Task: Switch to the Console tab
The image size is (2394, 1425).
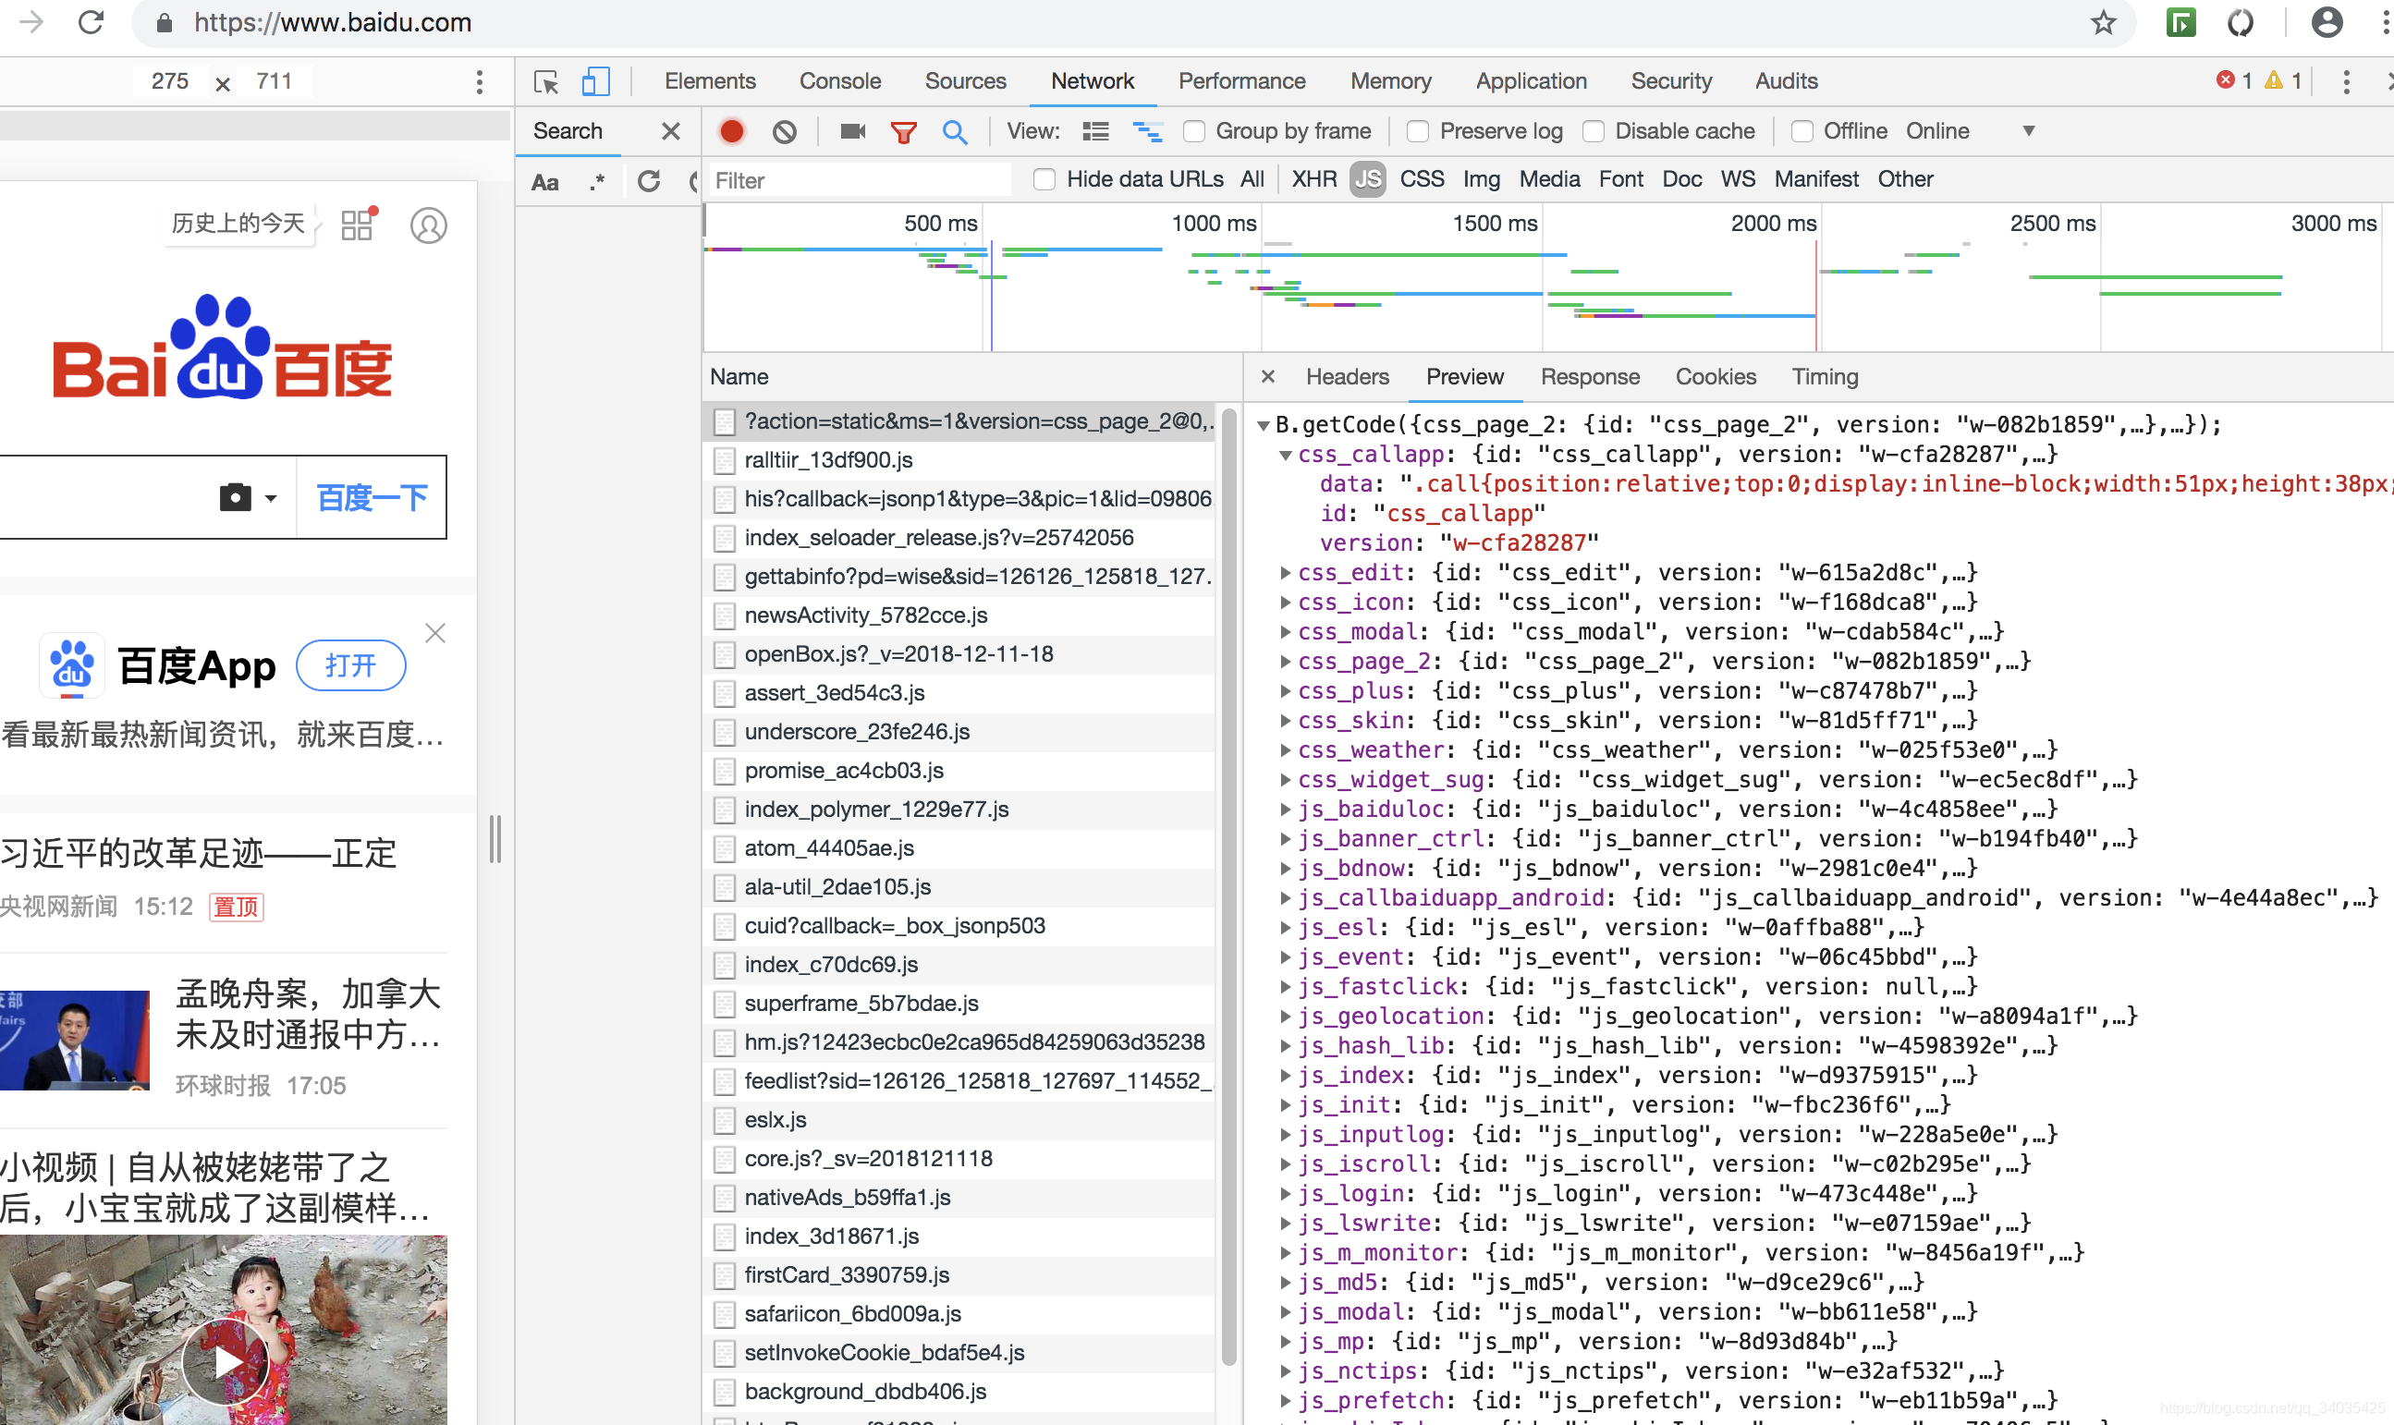Action: (x=839, y=81)
